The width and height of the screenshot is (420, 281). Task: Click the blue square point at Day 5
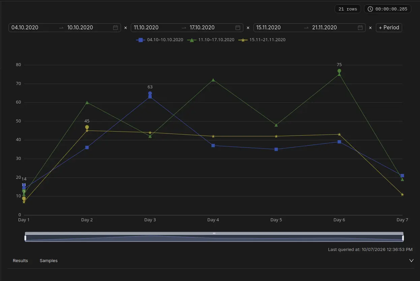coord(276,149)
